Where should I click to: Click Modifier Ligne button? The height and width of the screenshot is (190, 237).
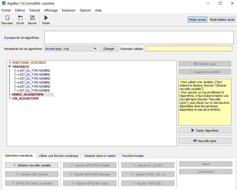(x=205, y=64)
